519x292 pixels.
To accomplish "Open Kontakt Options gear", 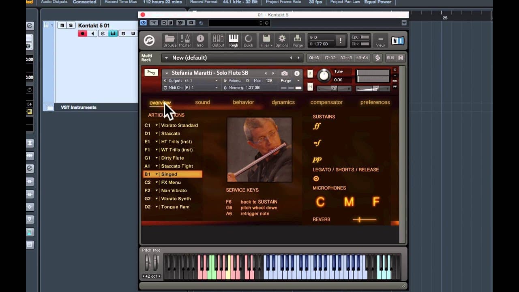I will (x=282, y=41).
